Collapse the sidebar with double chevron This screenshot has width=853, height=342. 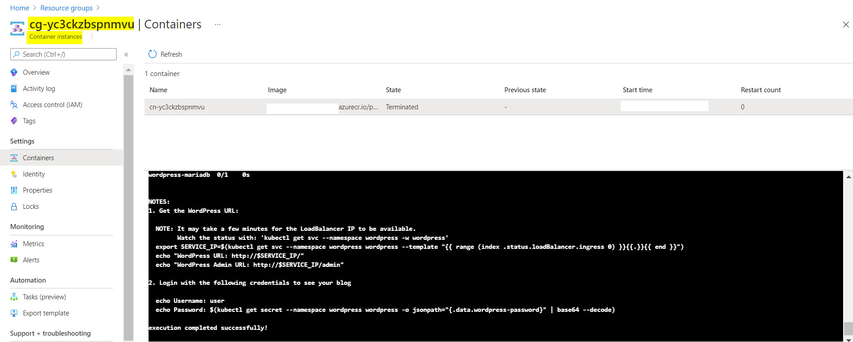(126, 54)
